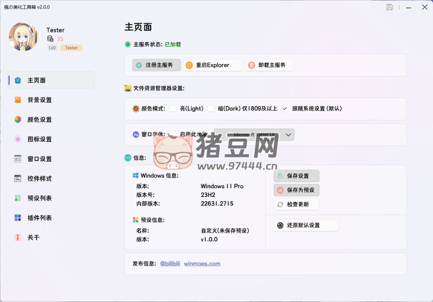The width and height of the screenshot is (433, 302).
Task: Click the 背景设置 picture icon in sidebar
Action: coord(18,100)
